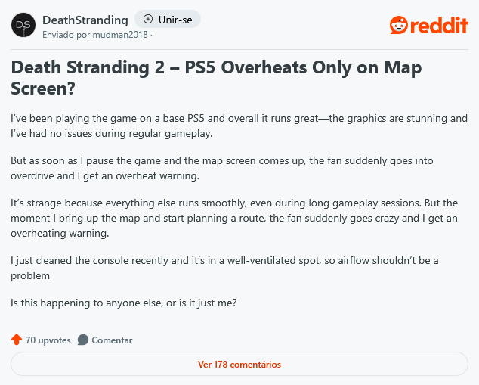Select the Comentar link
Screen dimensions: 479x385
112,340
